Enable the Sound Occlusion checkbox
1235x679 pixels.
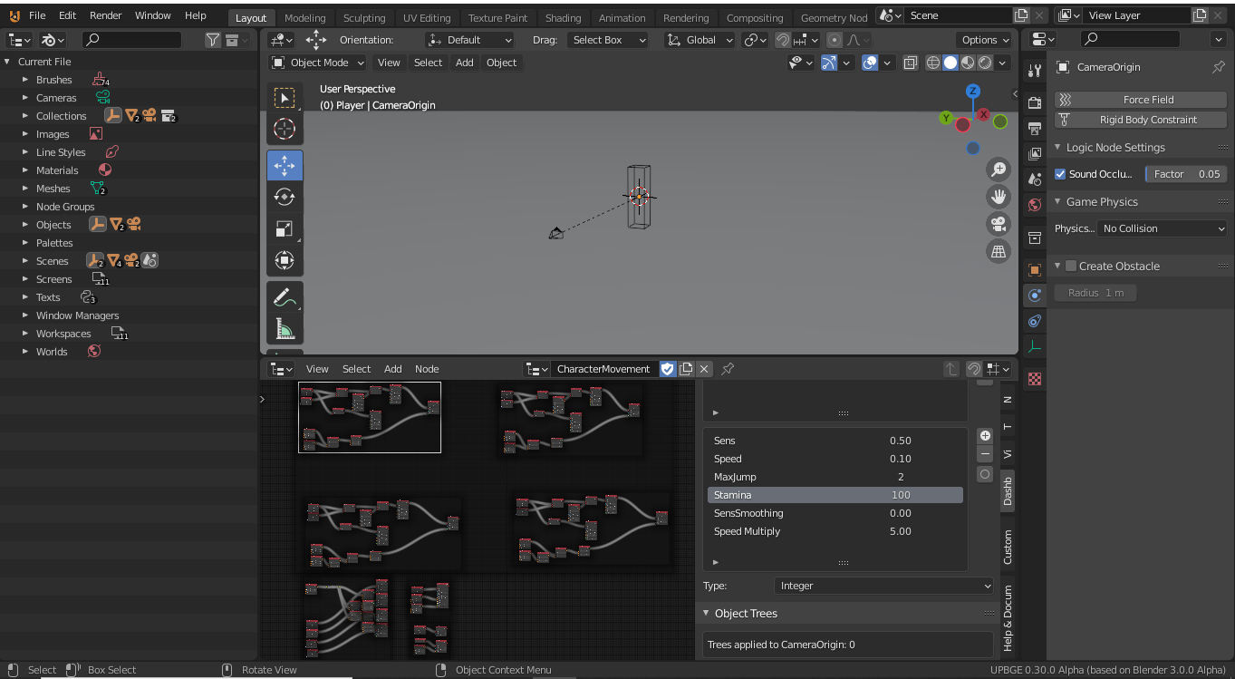[1060, 174]
